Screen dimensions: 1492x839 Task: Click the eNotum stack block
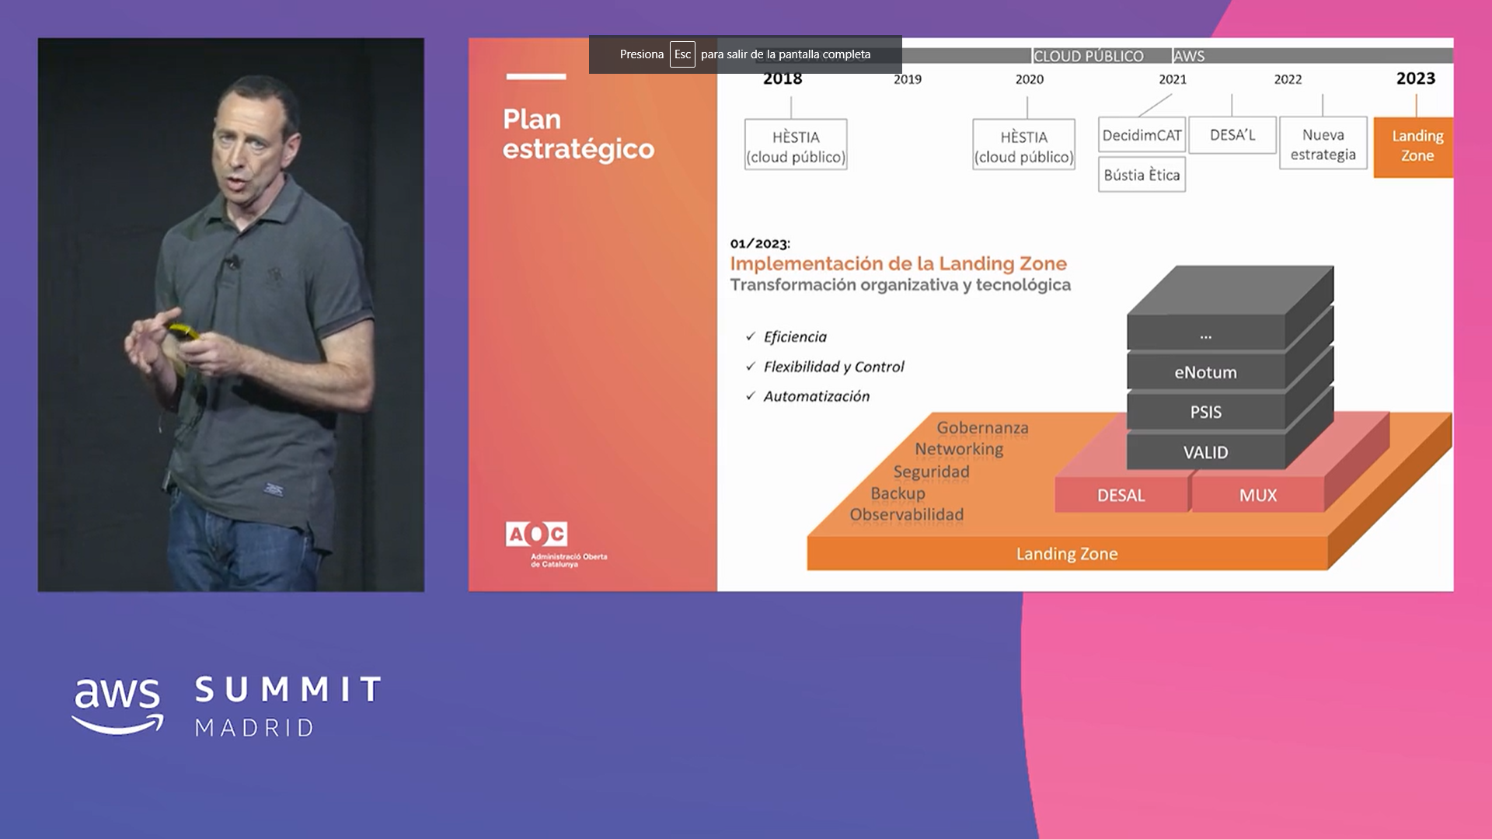click(1205, 372)
